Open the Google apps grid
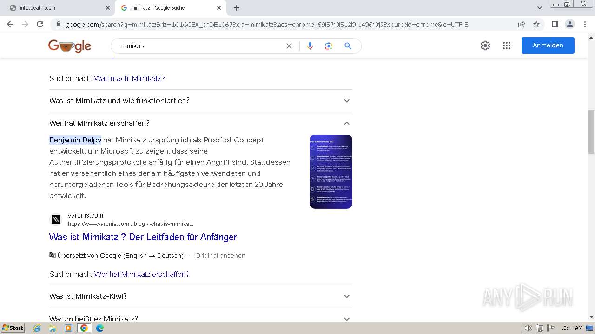The height and width of the screenshot is (334, 595). [x=507, y=45]
